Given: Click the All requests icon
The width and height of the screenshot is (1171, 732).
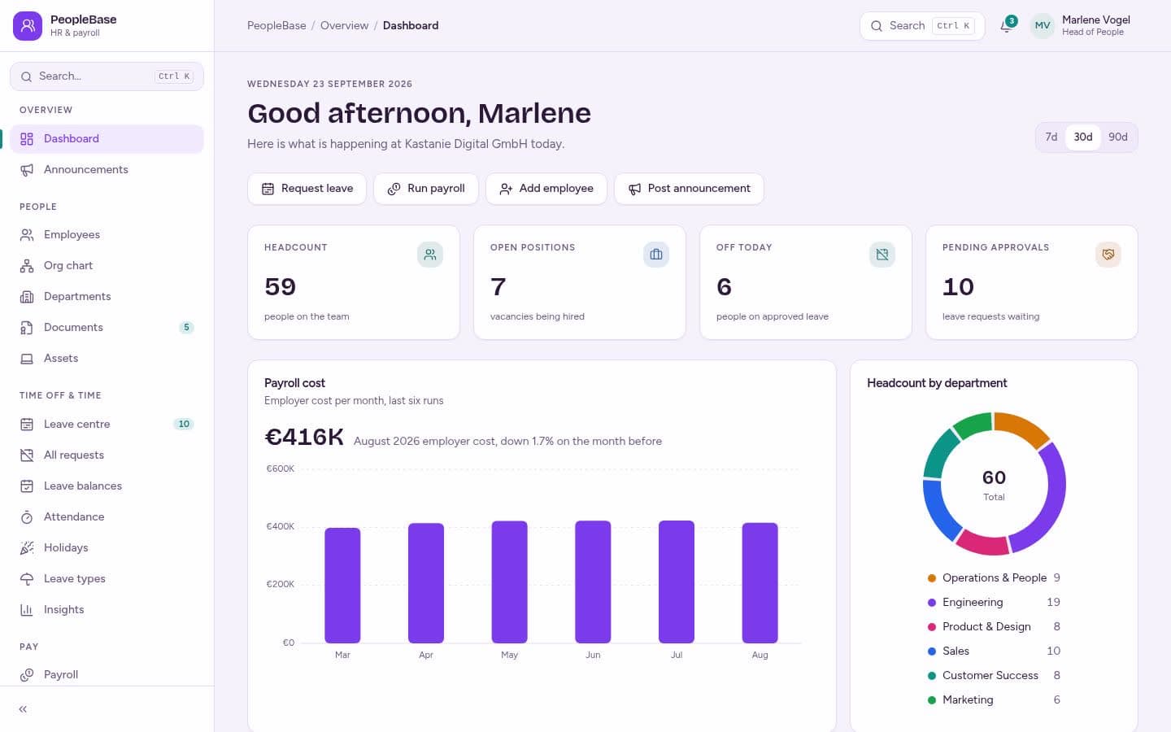Looking at the screenshot, I should (27, 455).
